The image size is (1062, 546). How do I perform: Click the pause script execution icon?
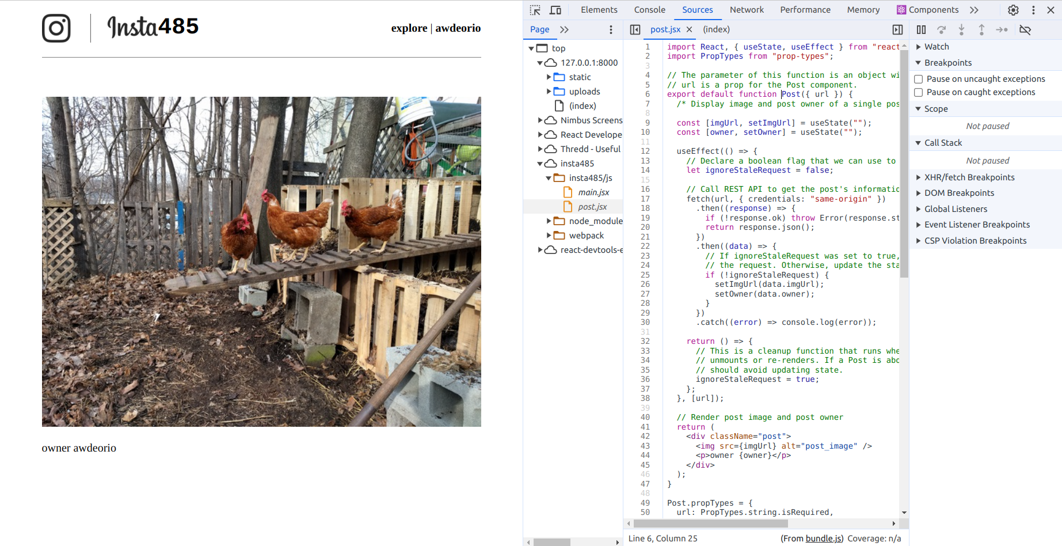point(921,29)
